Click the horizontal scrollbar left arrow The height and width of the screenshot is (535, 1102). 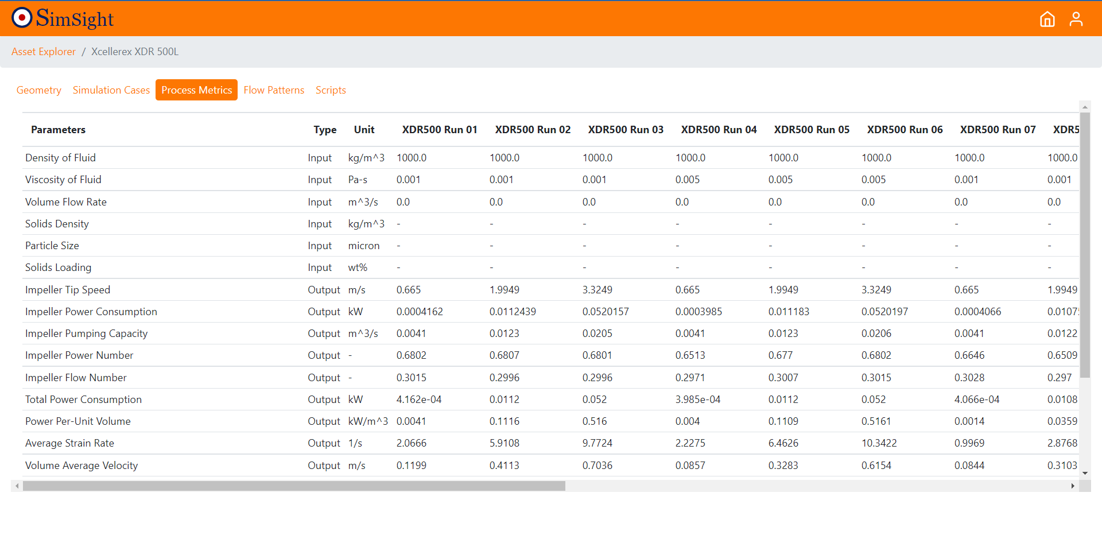pyautogui.click(x=18, y=485)
